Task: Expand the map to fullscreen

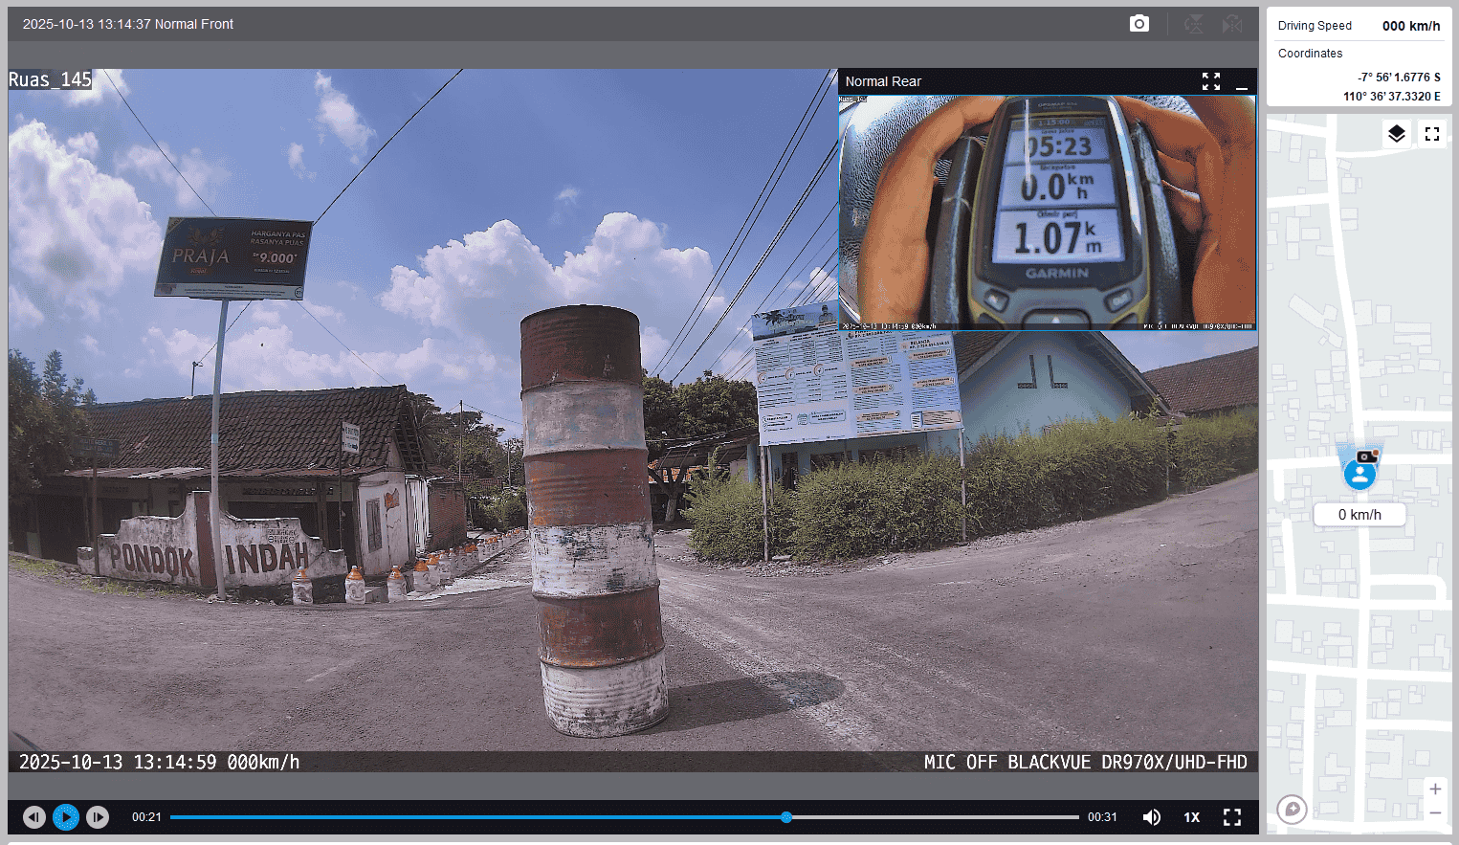Action: click(1432, 134)
